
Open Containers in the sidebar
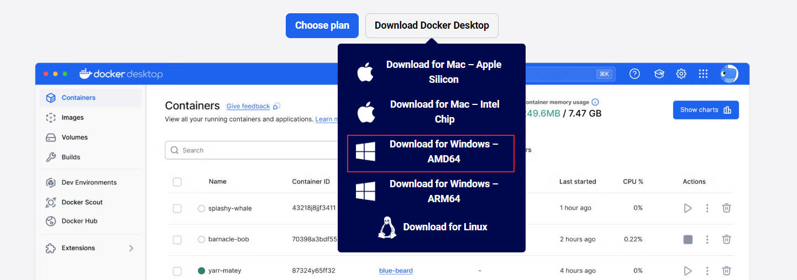(91, 98)
